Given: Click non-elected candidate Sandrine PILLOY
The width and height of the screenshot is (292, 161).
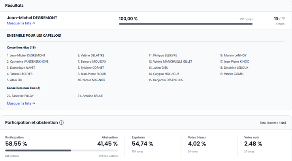Looking at the screenshot, I should coord(20,96).
